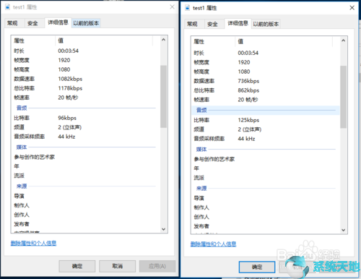Click 媒体 group header in right window
The width and height of the screenshot is (361, 279).
[266, 150]
